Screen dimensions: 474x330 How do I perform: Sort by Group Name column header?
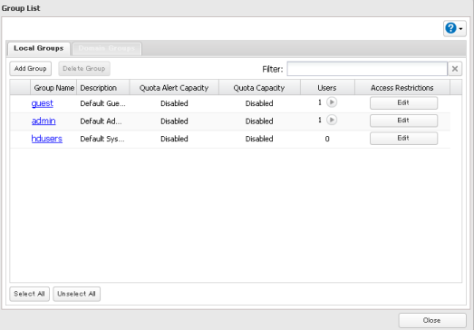[53, 88]
